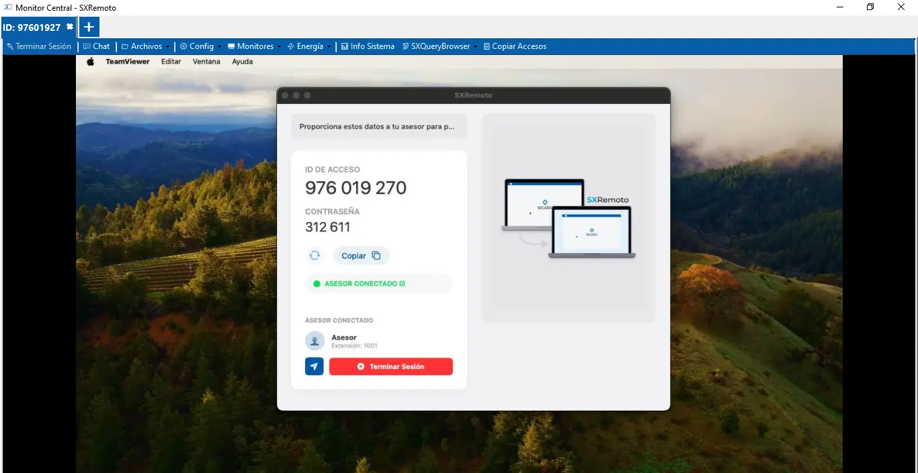
Task: Click the red close dot of SXRemoto window
Action: pos(285,95)
